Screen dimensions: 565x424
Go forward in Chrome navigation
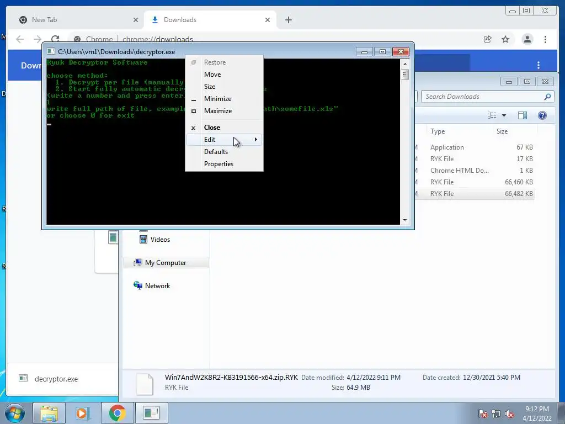pyautogui.click(x=38, y=39)
